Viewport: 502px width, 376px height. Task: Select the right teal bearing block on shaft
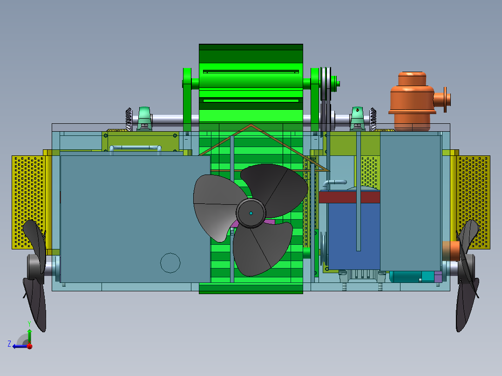[x=357, y=118]
